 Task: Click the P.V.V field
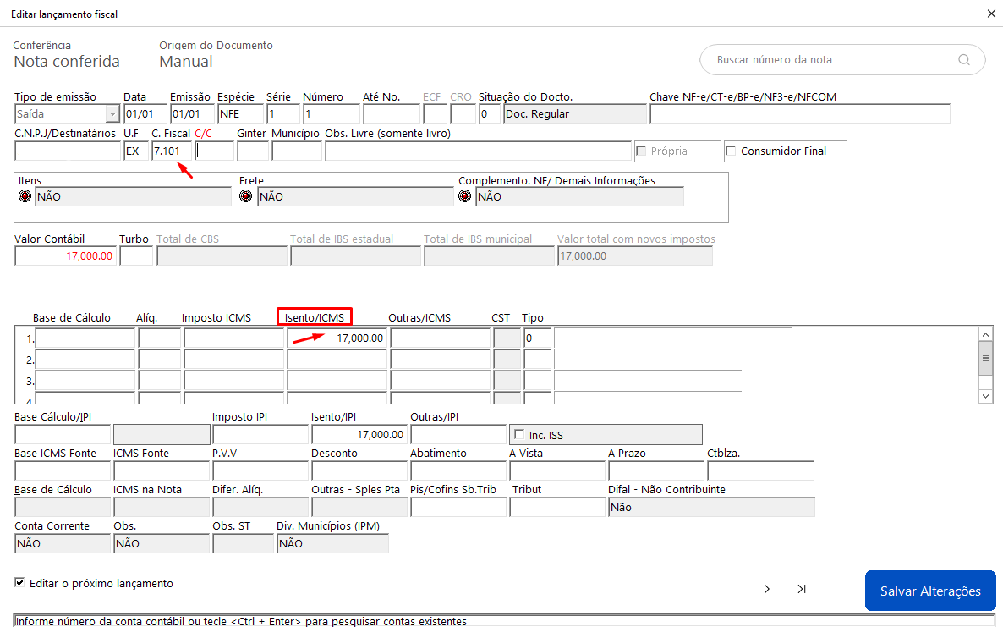pos(260,471)
